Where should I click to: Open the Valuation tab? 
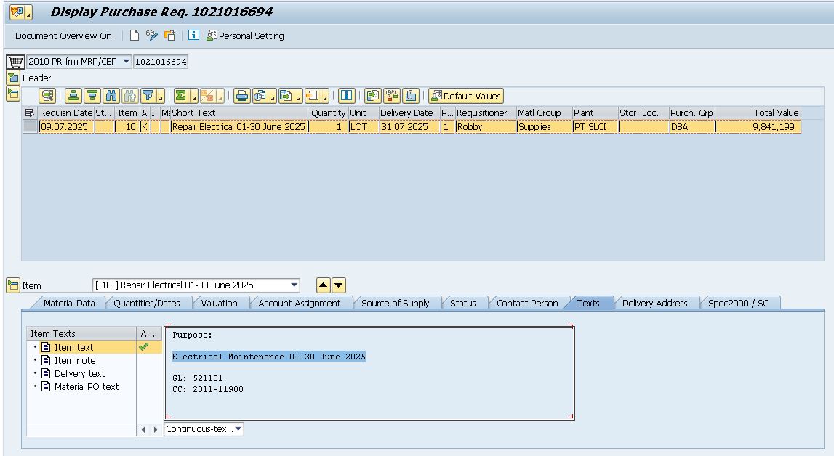tap(219, 303)
